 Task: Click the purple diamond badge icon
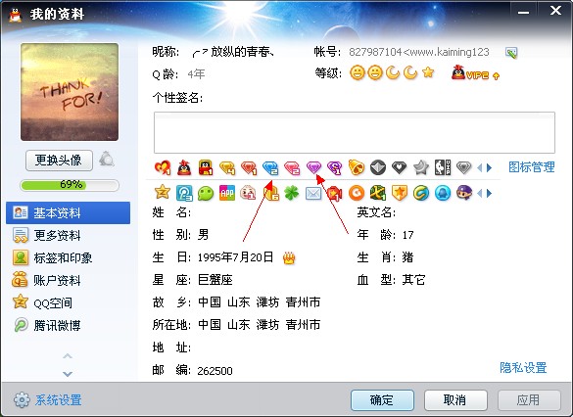[x=313, y=167]
